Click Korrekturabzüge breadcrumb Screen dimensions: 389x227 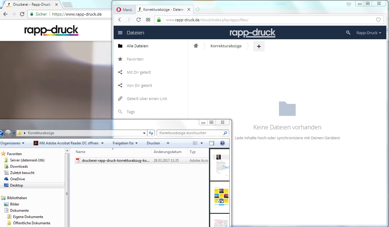pyautogui.click(x=226, y=46)
